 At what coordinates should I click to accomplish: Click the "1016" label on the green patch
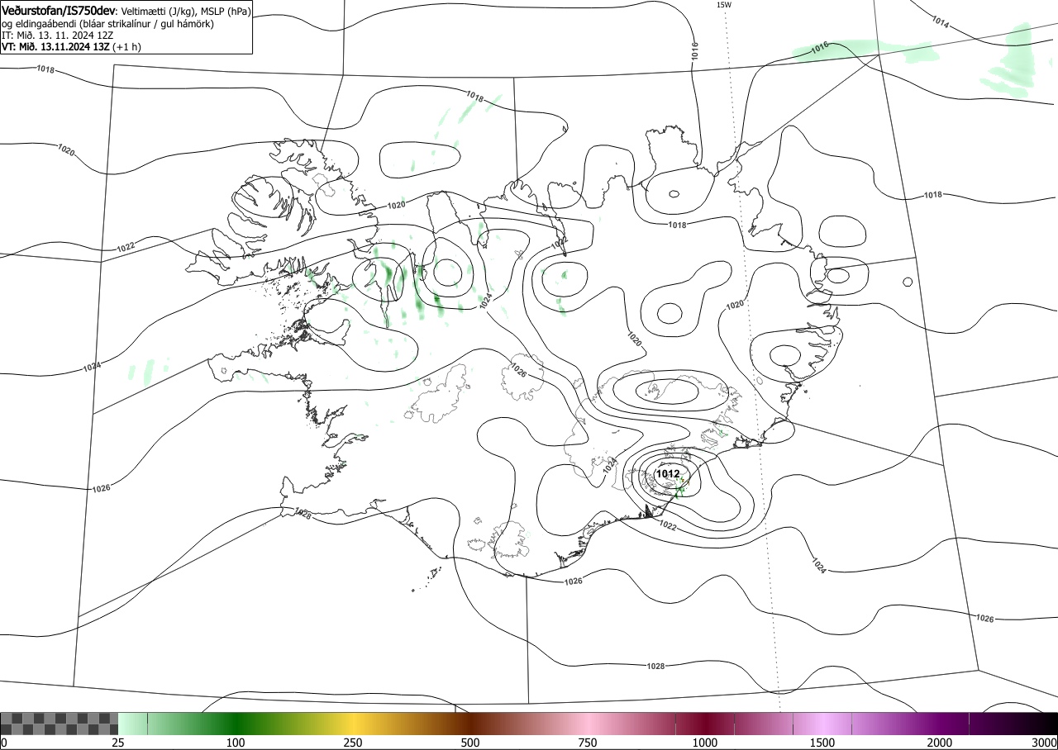(x=820, y=49)
